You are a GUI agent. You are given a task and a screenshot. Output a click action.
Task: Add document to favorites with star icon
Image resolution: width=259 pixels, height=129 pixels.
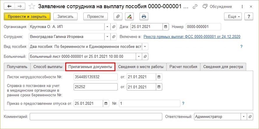click(32, 6)
